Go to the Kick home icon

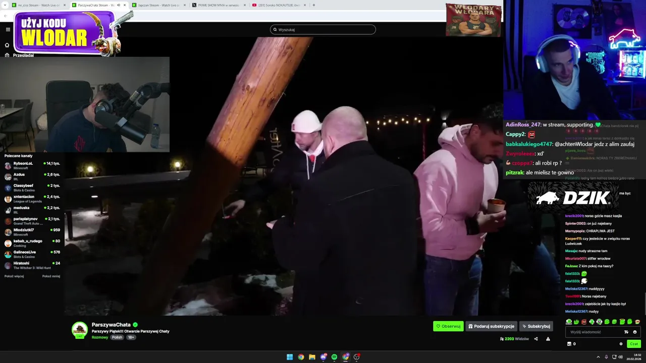click(x=7, y=45)
